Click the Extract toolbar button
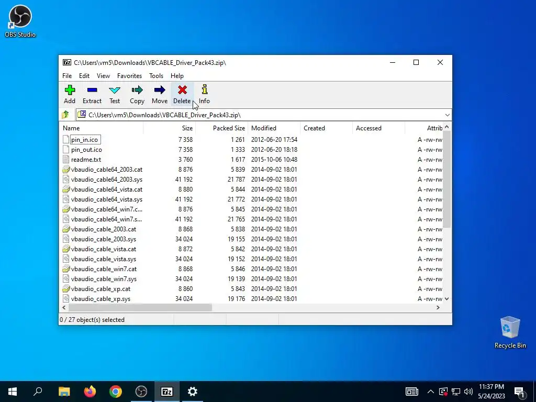This screenshot has width=536, height=402. coord(92,94)
